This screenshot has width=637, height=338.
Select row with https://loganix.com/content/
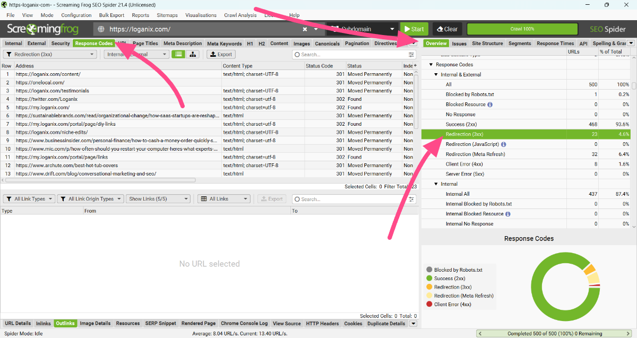[207, 74]
